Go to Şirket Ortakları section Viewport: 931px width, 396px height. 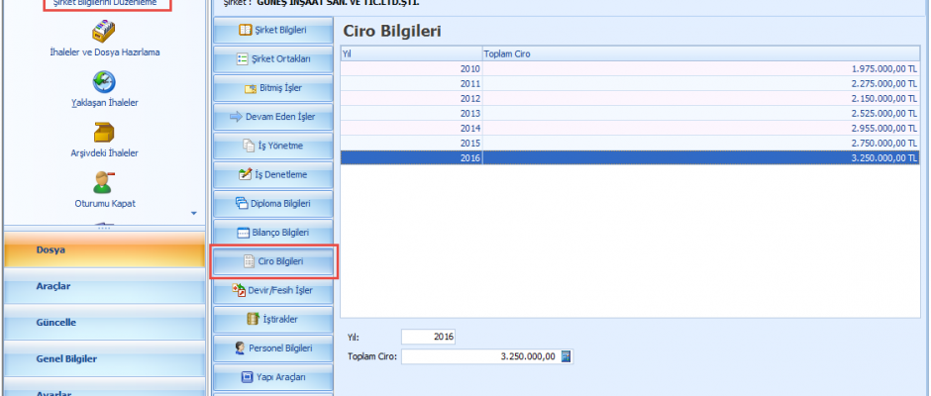(273, 59)
